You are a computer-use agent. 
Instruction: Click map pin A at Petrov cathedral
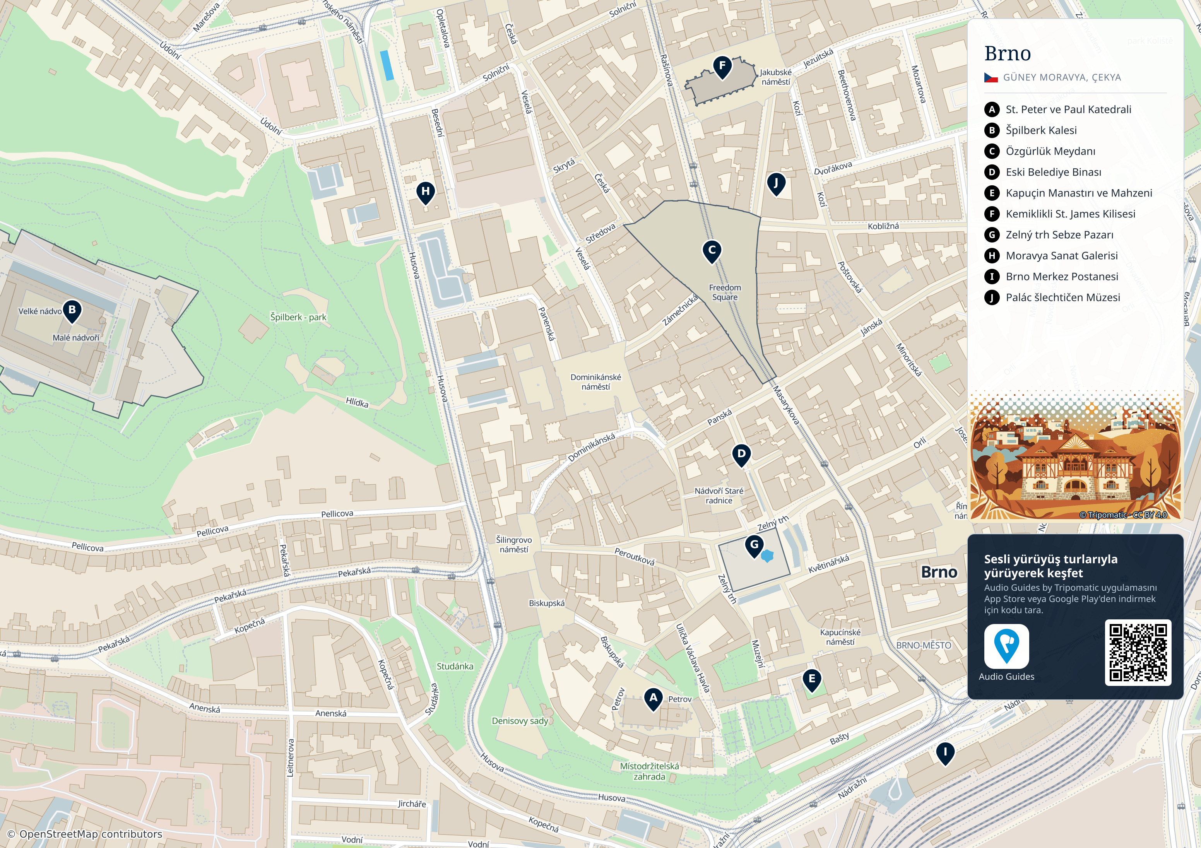(x=654, y=699)
